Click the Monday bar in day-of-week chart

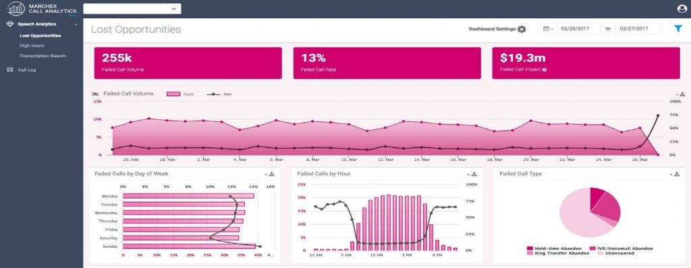188,196
